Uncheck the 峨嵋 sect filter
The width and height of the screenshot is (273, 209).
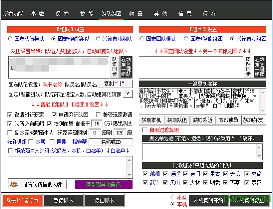pyautogui.click(x=145, y=173)
